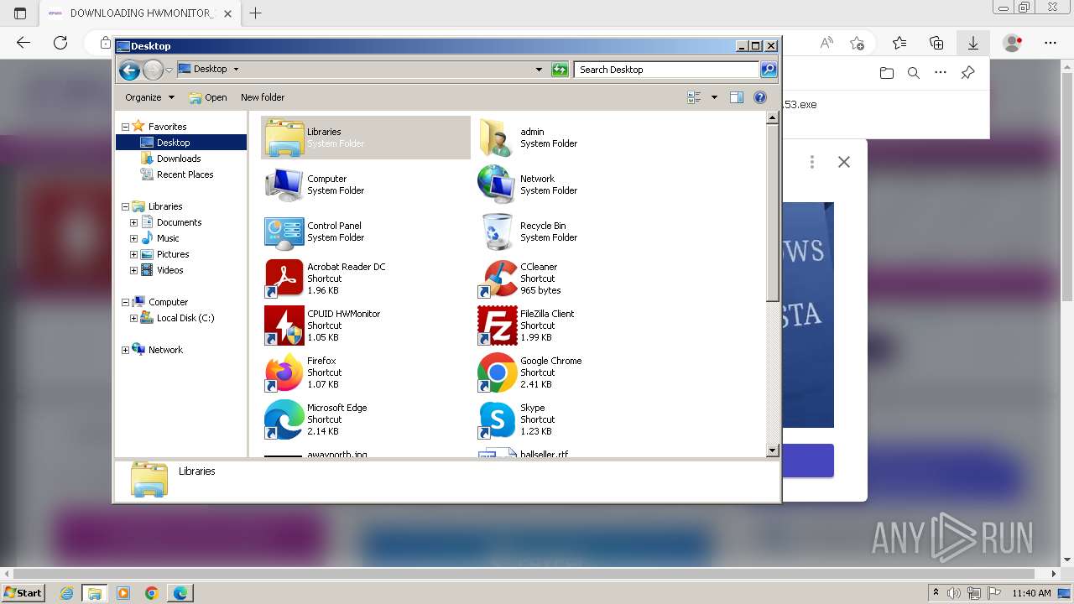Select the Skype shortcut icon

497,419
